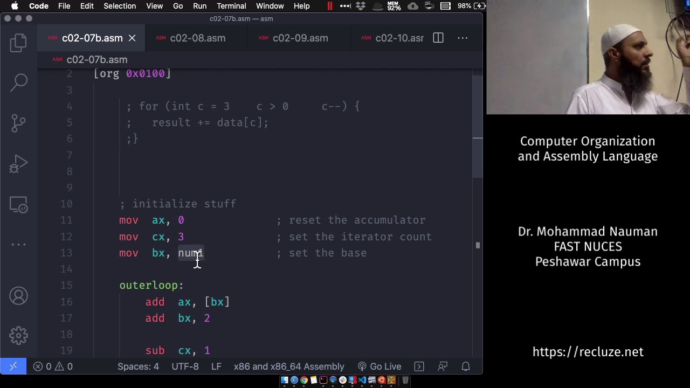Open the Explorer view in activity bar
The image size is (690, 388).
[x=18, y=43]
